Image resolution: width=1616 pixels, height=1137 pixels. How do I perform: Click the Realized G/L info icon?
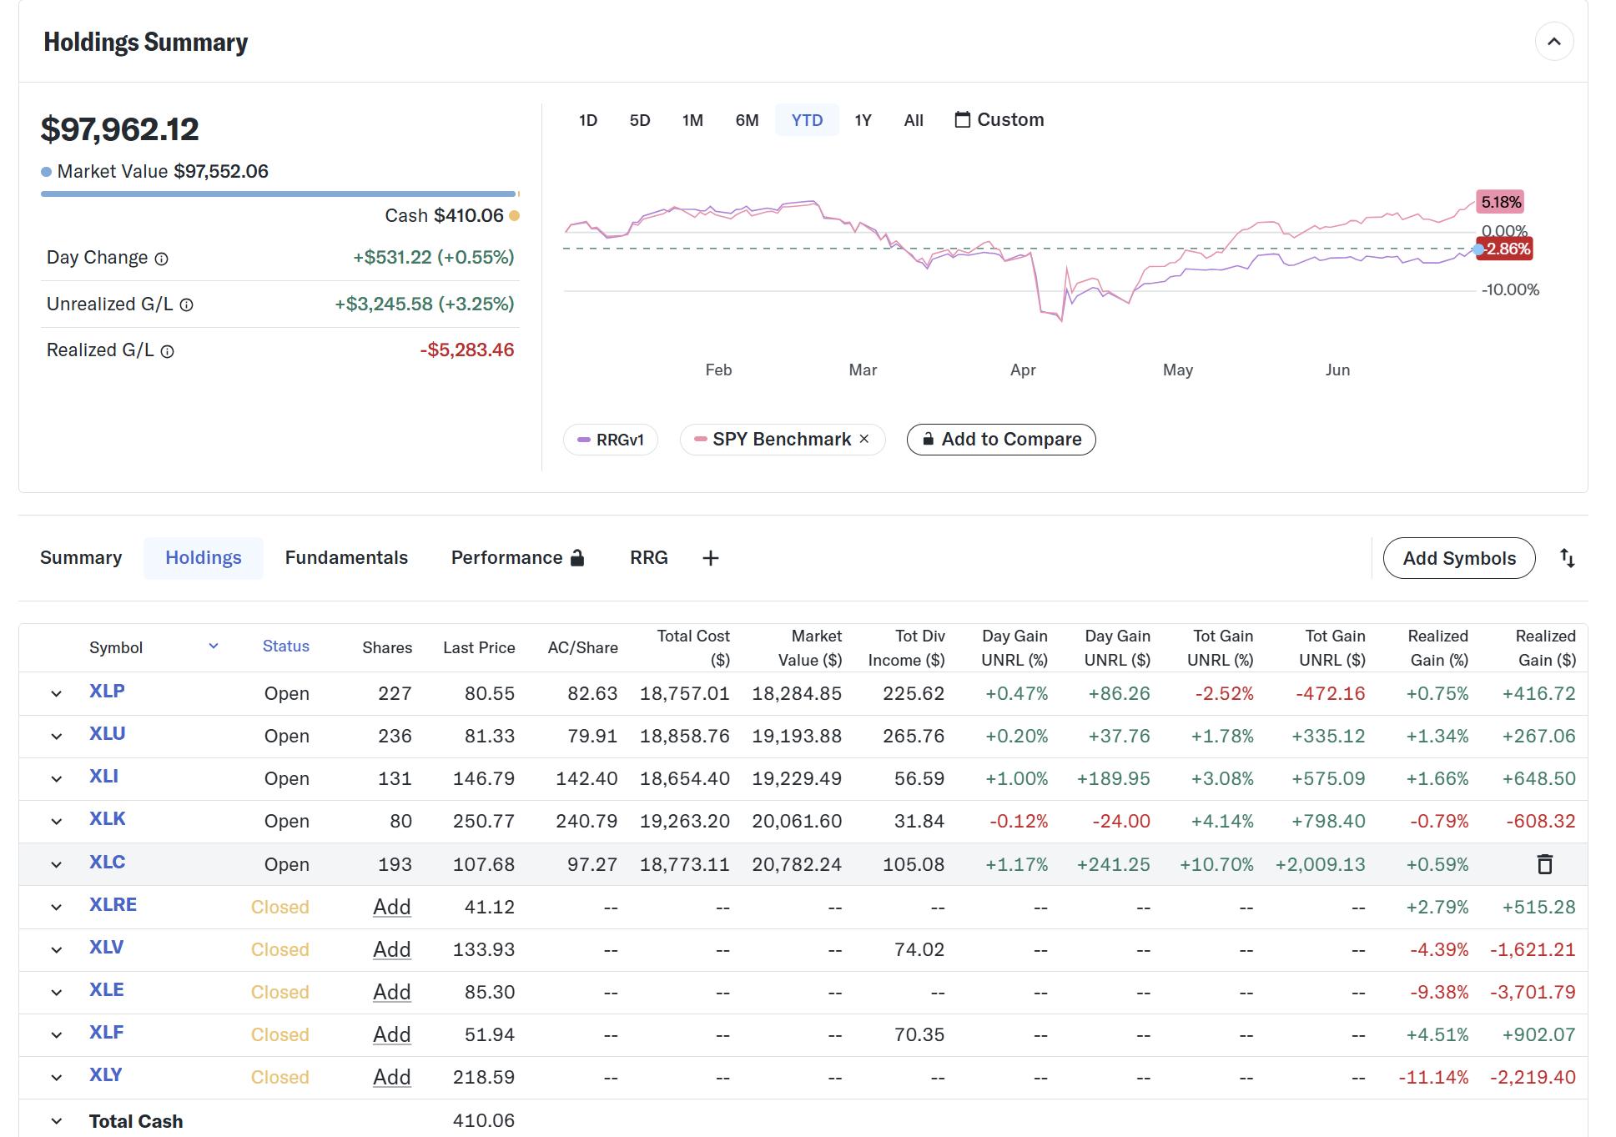coord(167,352)
